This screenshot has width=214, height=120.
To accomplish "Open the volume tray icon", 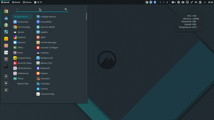I will (x=196, y=2).
